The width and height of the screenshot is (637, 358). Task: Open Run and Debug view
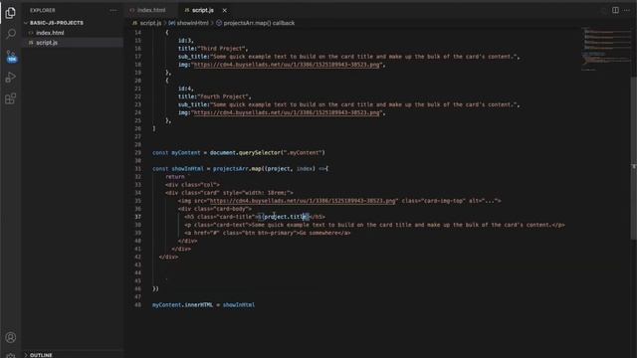pos(11,78)
